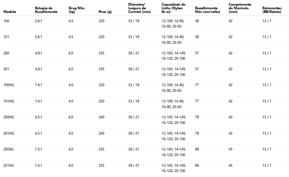Viewport: 289px width, 177px height.
Task: Click the 'Capacidade de Linha' column header
Action: point(173,8)
